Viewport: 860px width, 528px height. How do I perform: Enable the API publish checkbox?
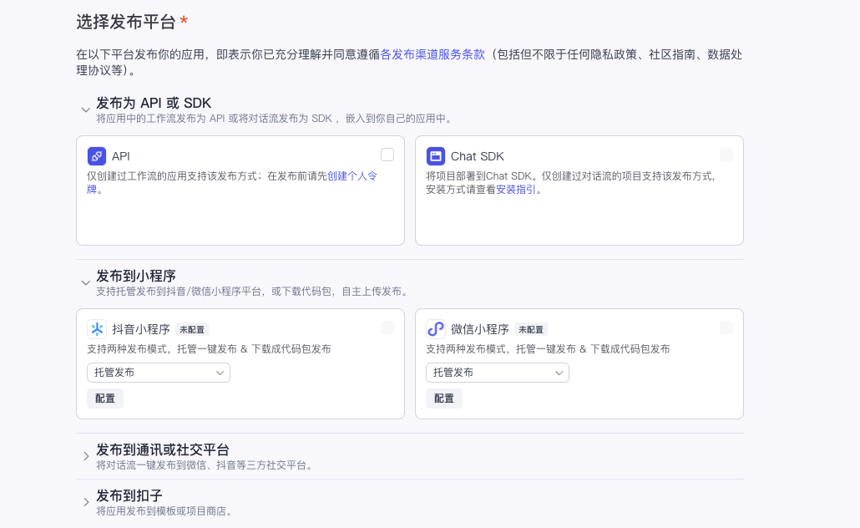387,155
